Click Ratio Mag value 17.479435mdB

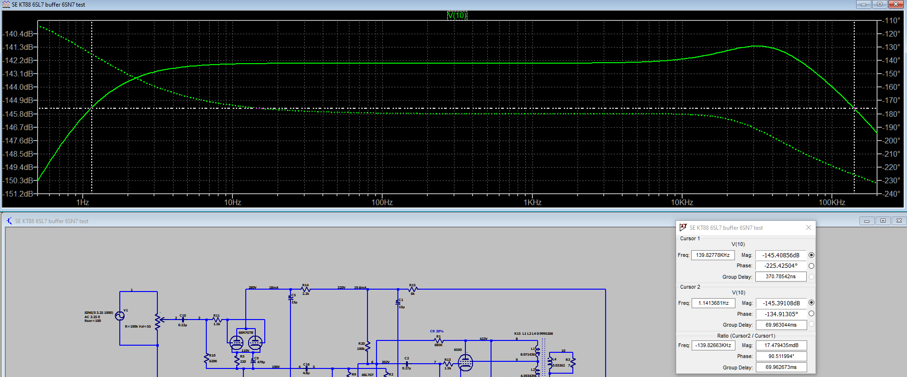[x=781, y=345]
